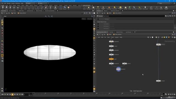Select the L-System shelf tool
Screen dimensions: 176x99
pos(61,8)
